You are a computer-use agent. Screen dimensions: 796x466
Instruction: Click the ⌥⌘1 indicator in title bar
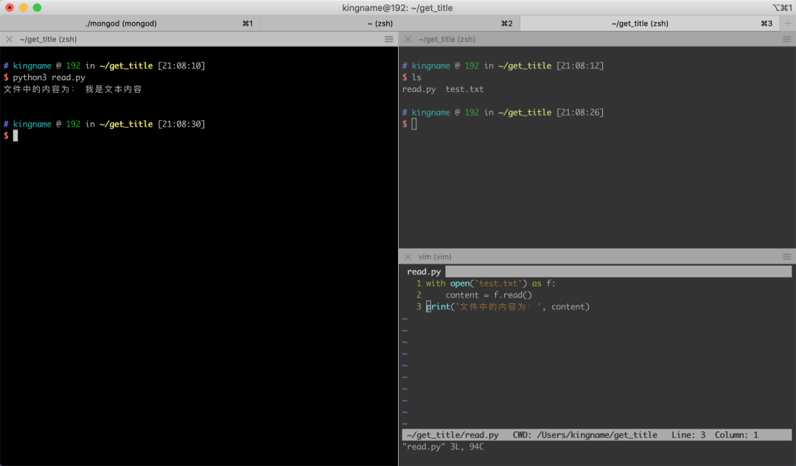pos(782,7)
